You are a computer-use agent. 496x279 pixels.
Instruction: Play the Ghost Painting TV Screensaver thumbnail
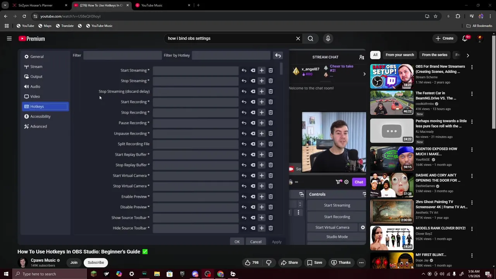click(392, 211)
